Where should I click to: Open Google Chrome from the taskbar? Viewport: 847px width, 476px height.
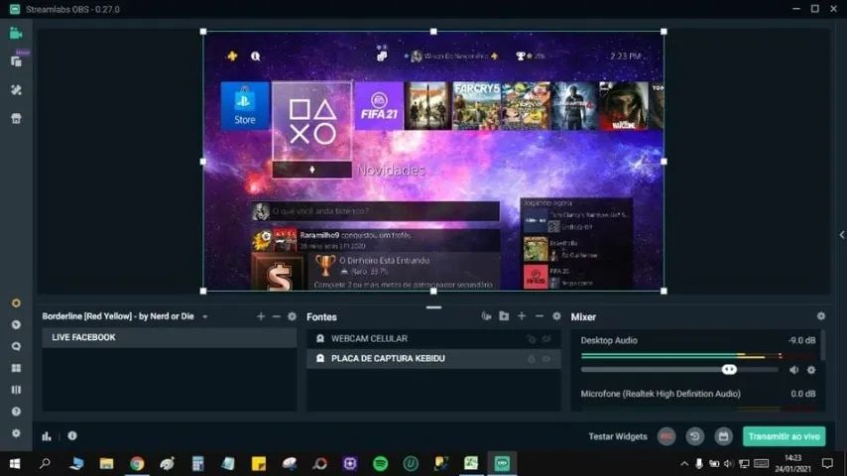pos(137,463)
